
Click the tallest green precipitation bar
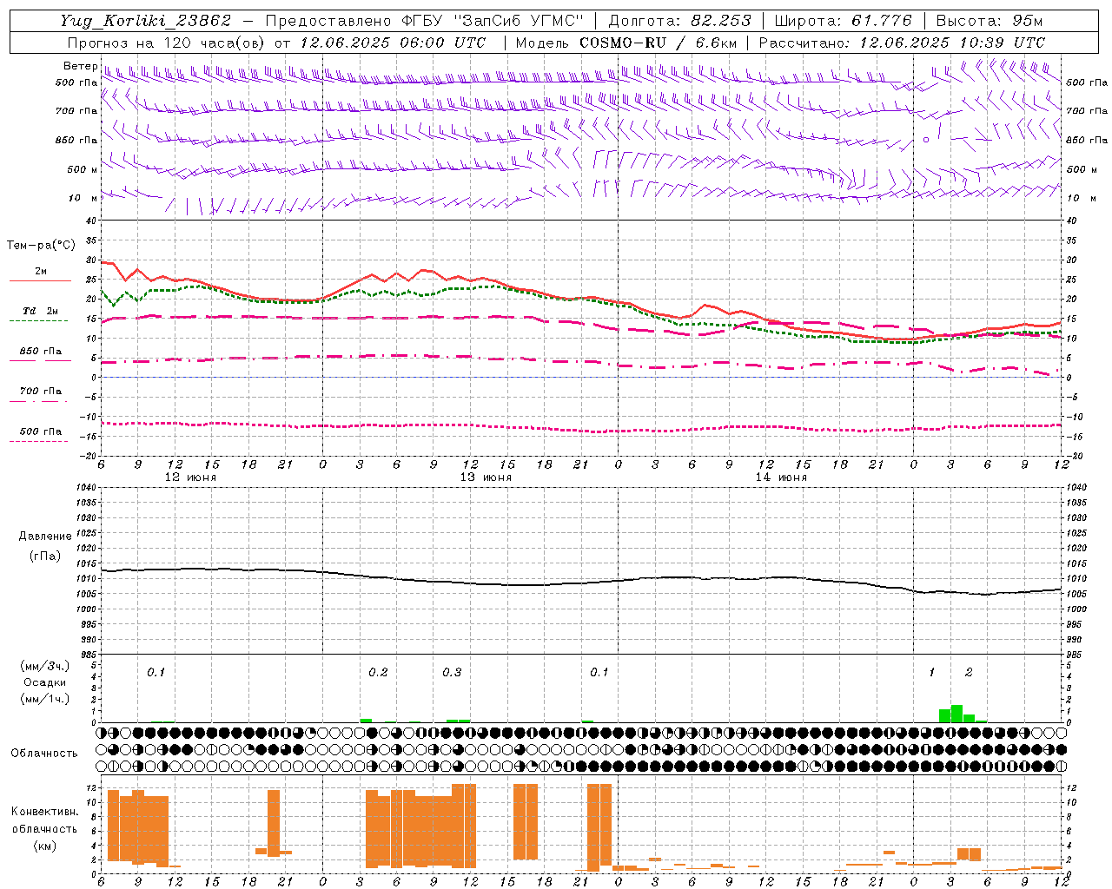(x=956, y=714)
